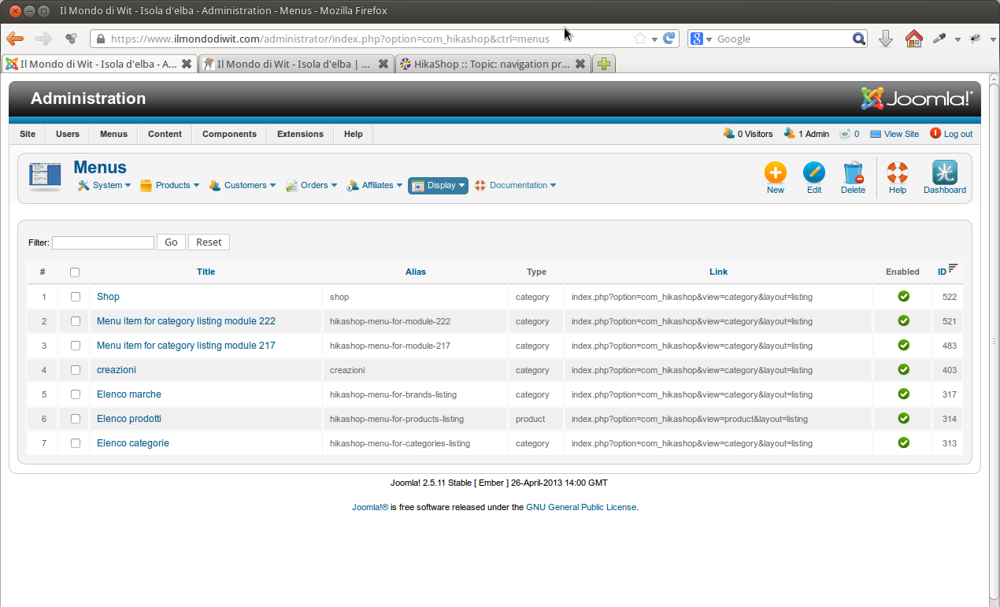Click the New toolbar icon
1000x607 pixels.
tap(775, 173)
